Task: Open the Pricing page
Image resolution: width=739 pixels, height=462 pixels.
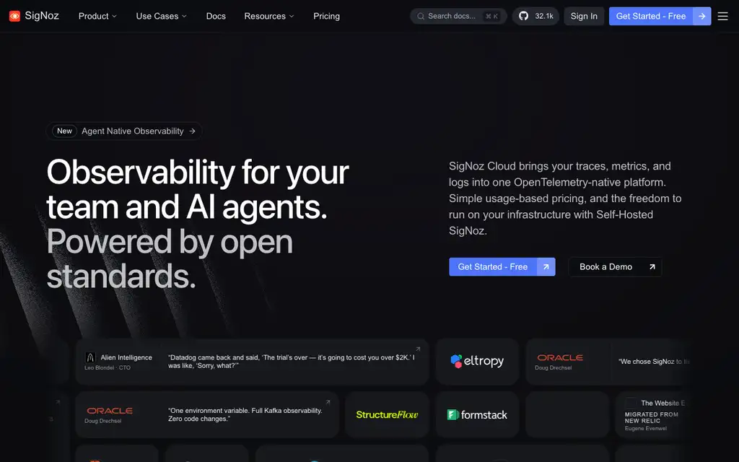Action: click(x=327, y=16)
